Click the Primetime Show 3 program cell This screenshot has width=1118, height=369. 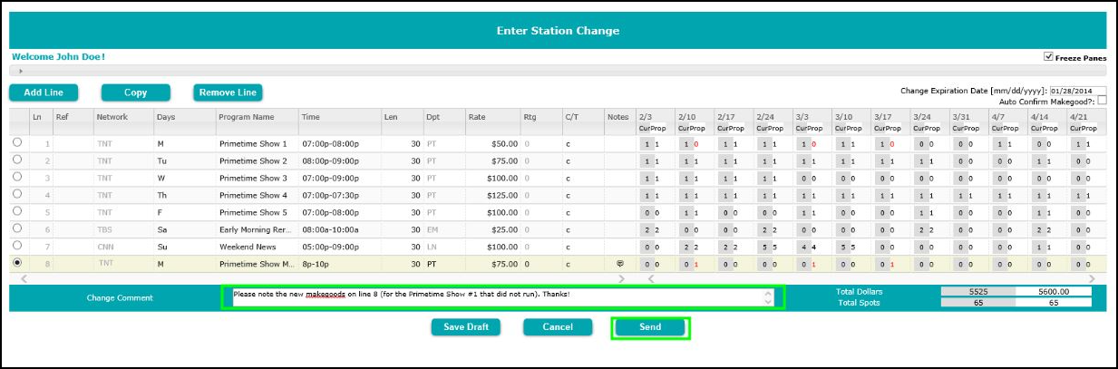(257, 178)
